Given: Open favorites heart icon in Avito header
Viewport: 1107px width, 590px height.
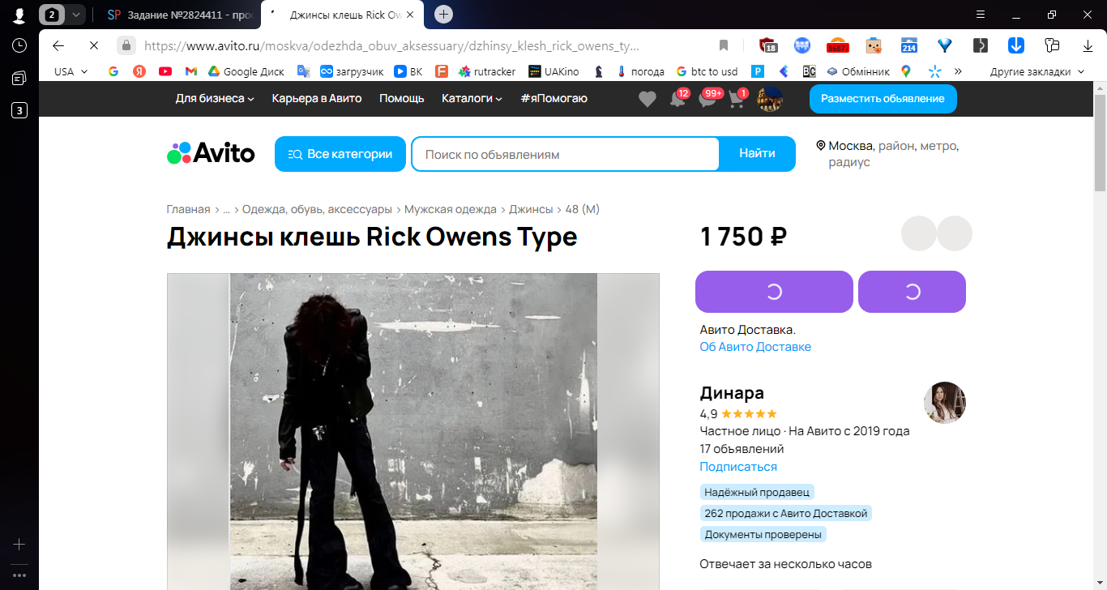Looking at the screenshot, I should tap(647, 99).
